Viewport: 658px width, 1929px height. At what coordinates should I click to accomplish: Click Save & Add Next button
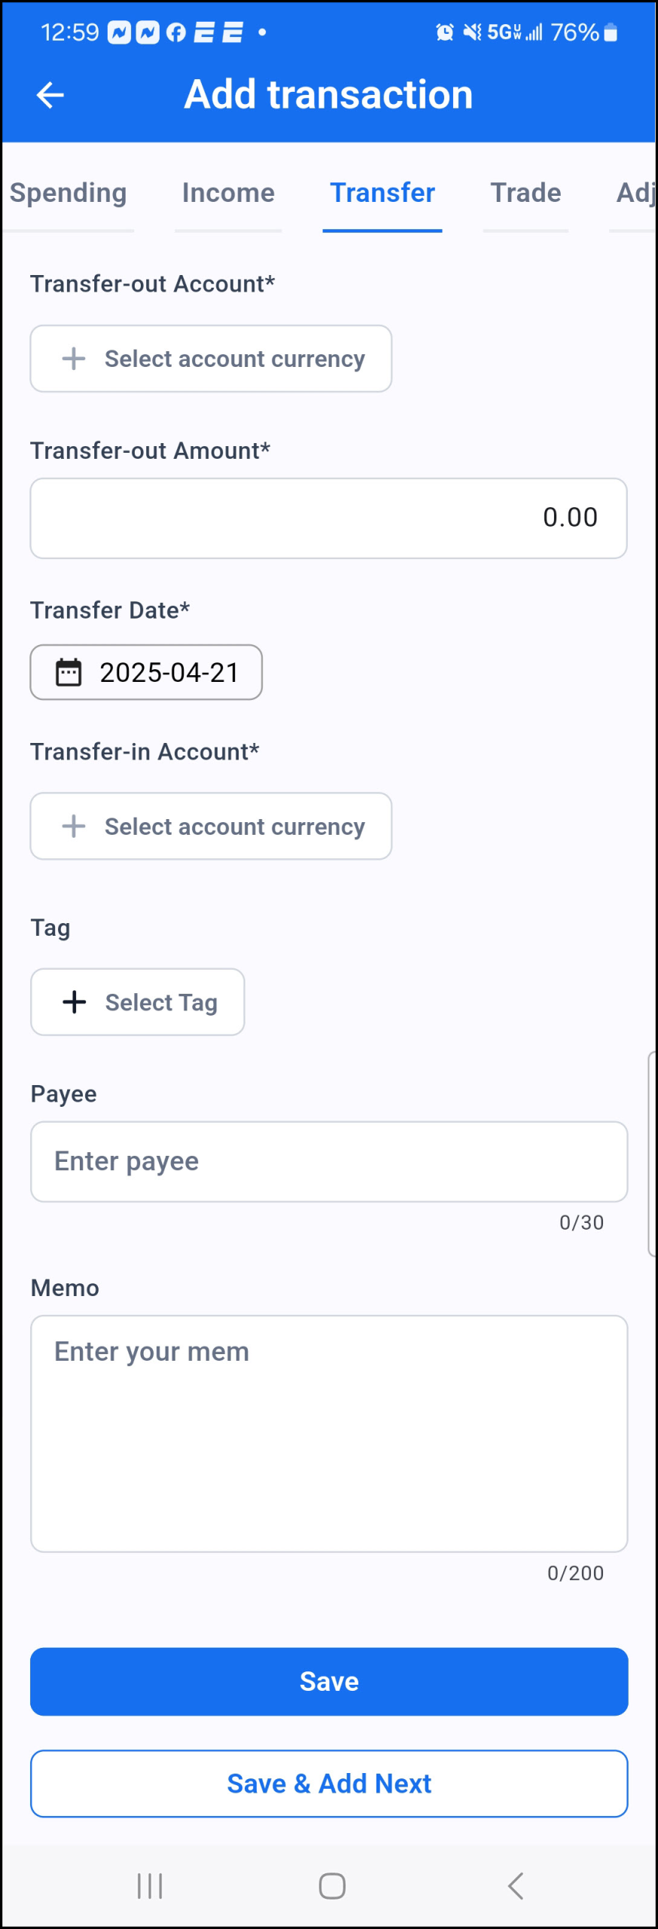[x=329, y=1784]
